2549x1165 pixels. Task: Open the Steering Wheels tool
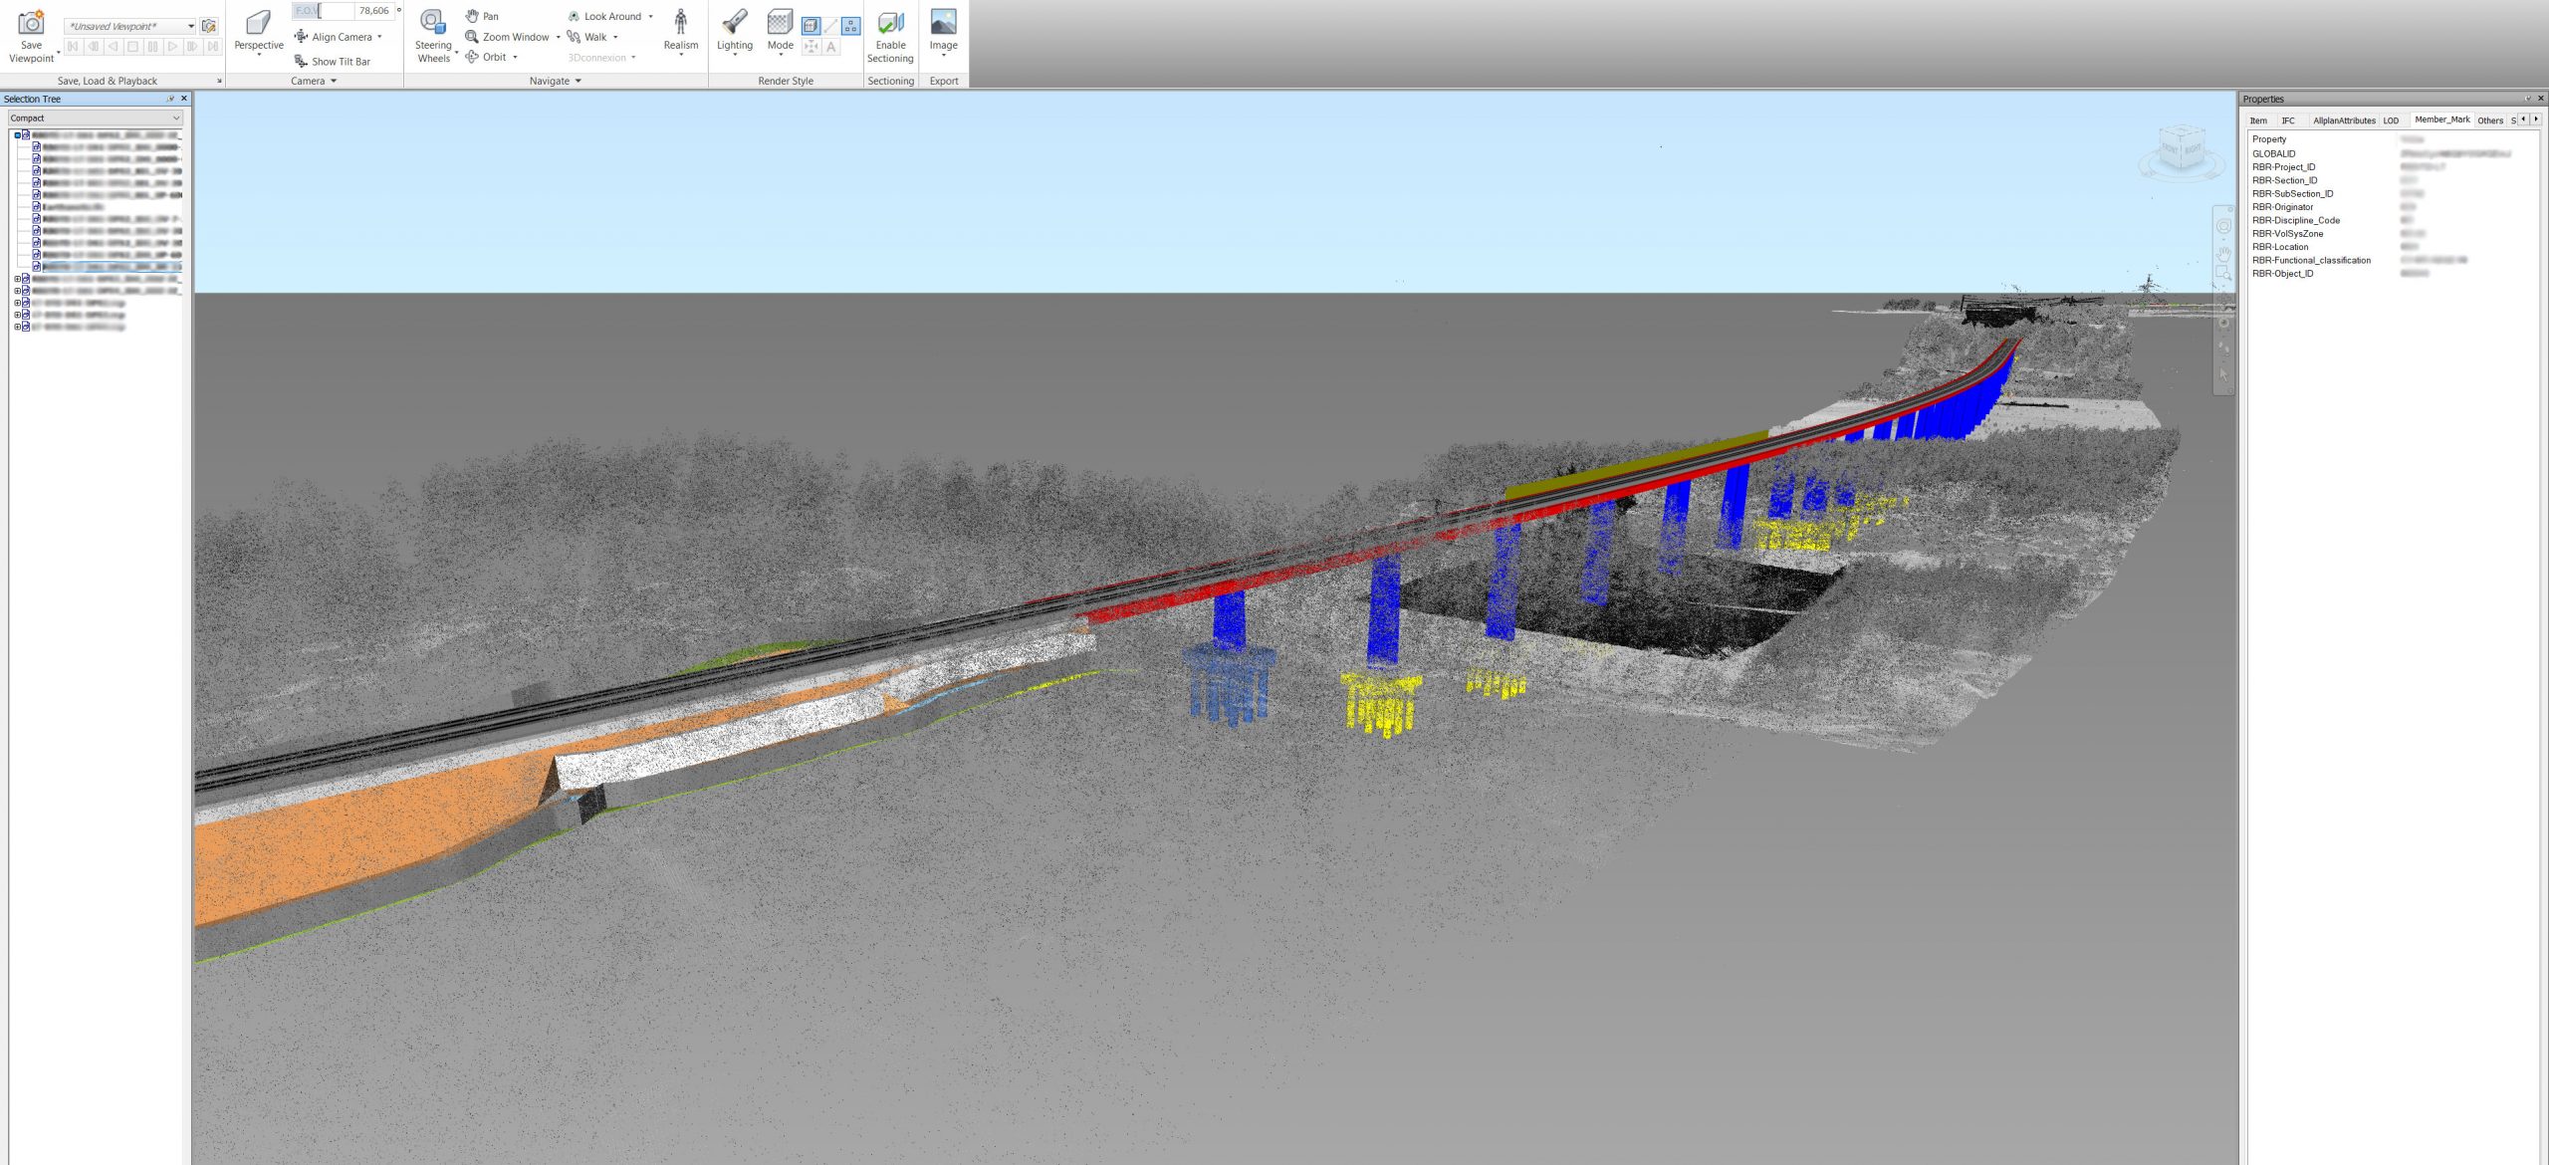432,23
